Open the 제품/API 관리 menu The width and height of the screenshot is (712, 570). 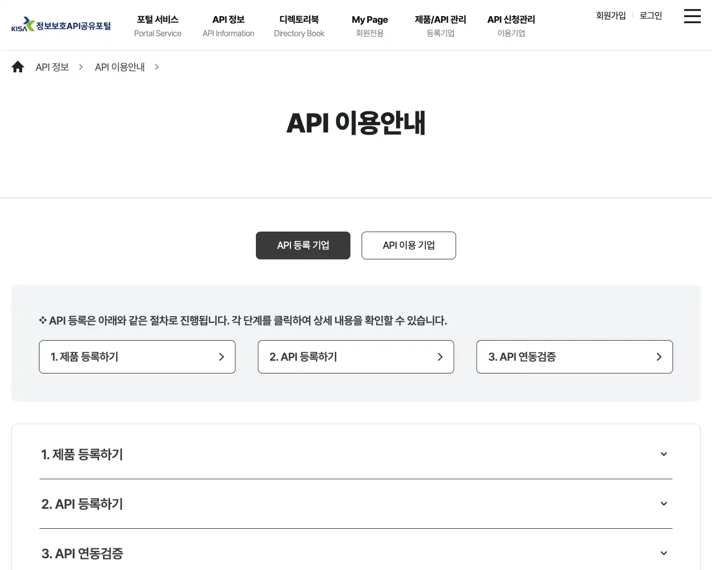(440, 26)
